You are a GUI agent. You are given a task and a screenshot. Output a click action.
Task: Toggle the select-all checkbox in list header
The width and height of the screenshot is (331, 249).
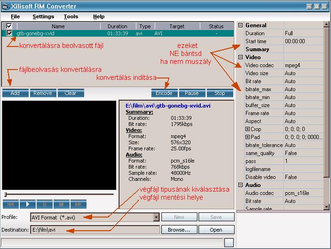pyautogui.click(x=9, y=26)
